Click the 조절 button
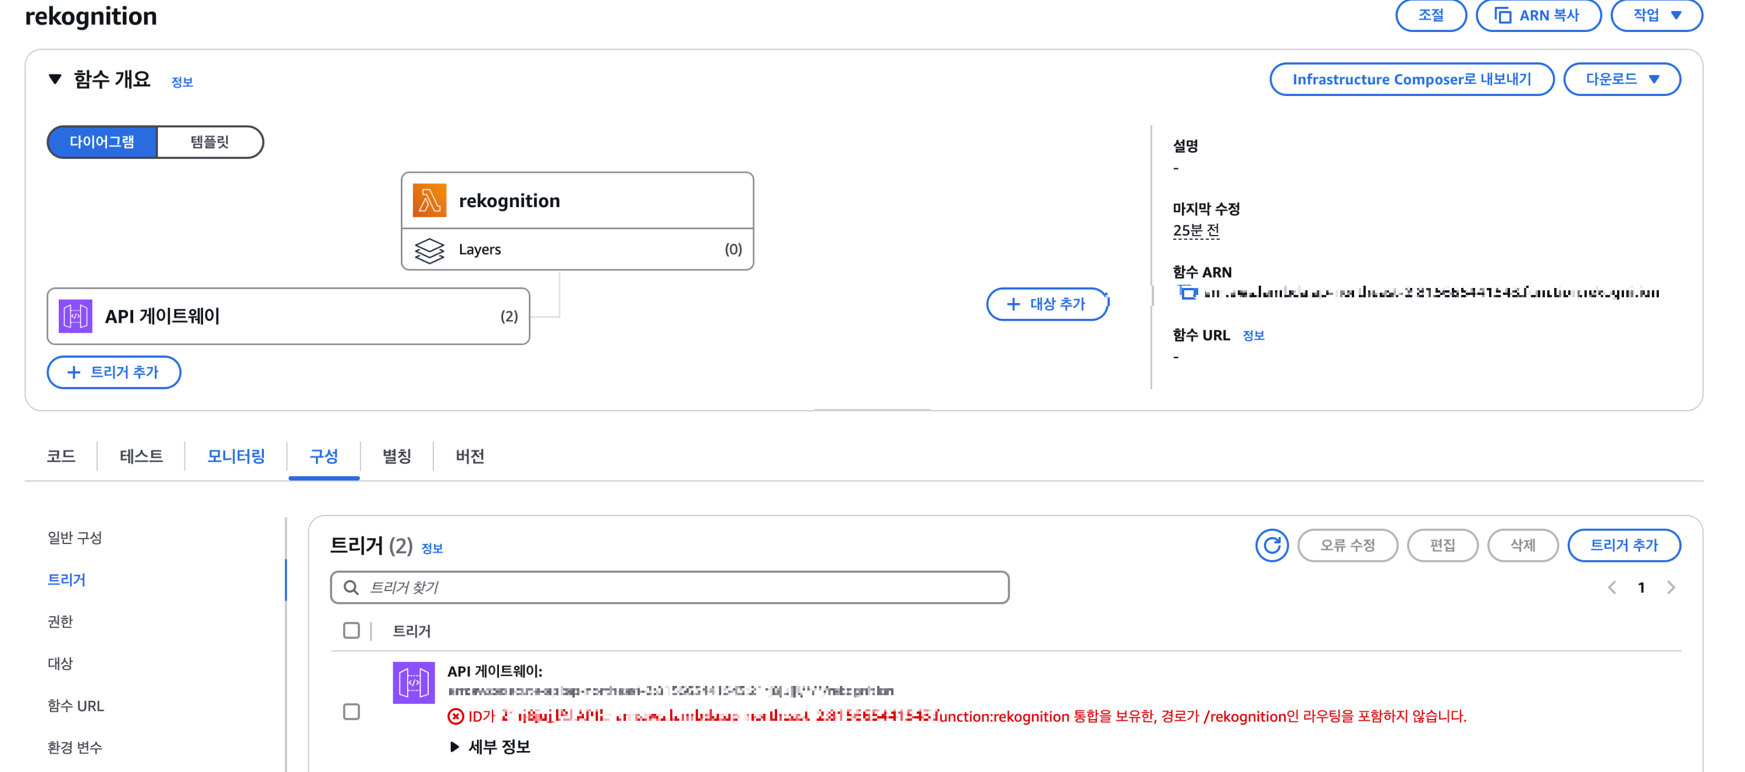The image size is (1745, 772). coord(1431,15)
